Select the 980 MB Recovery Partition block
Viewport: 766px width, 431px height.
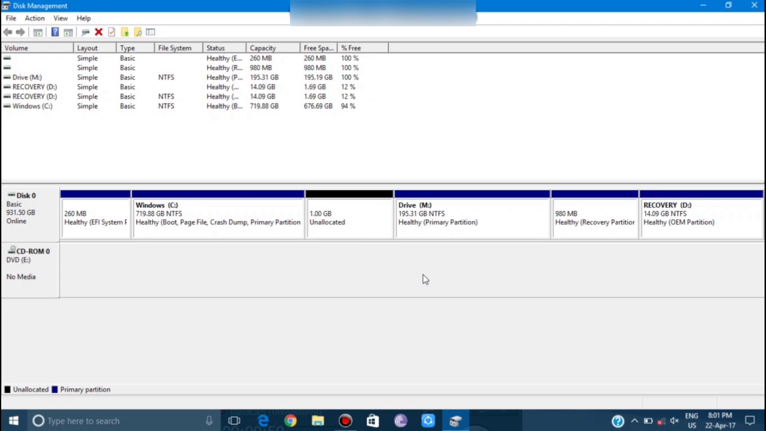pos(595,214)
